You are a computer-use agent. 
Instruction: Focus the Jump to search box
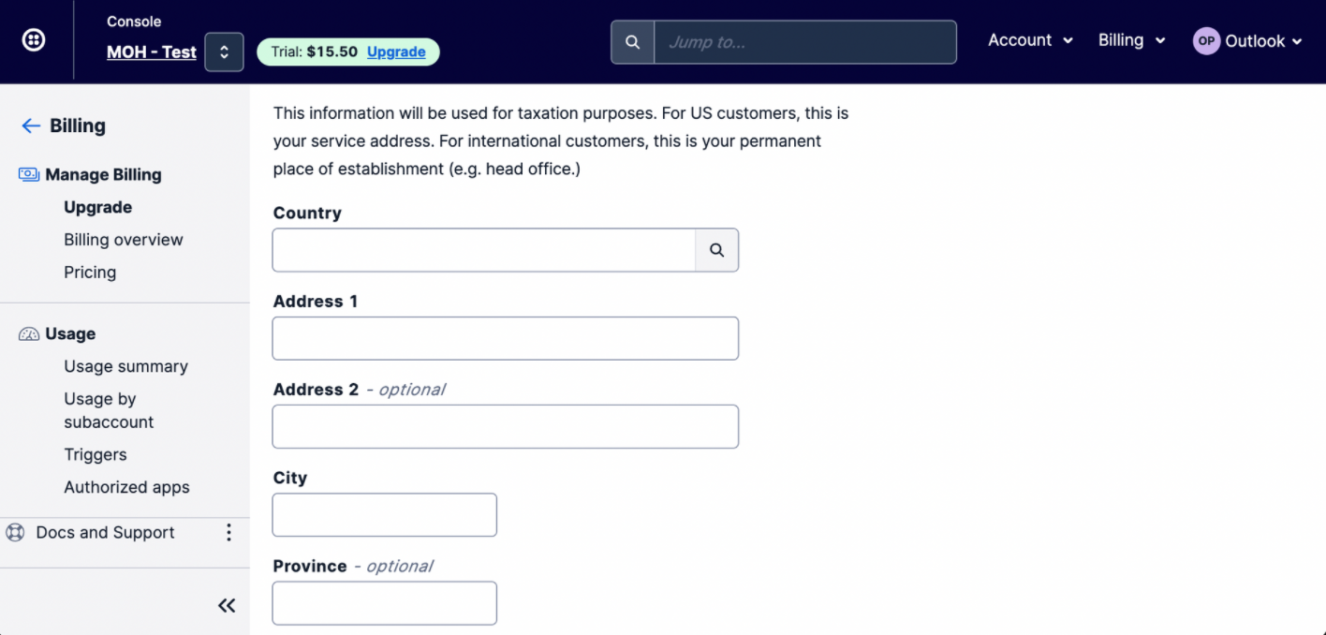(x=804, y=42)
